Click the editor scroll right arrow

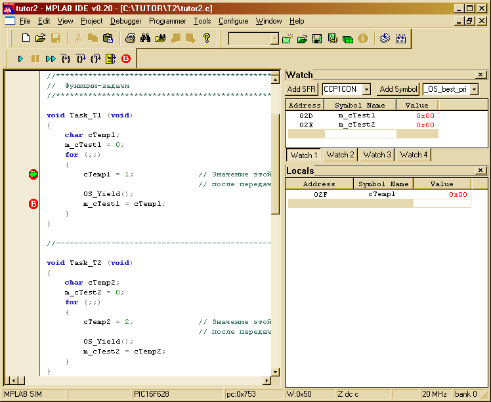(267, 381)
